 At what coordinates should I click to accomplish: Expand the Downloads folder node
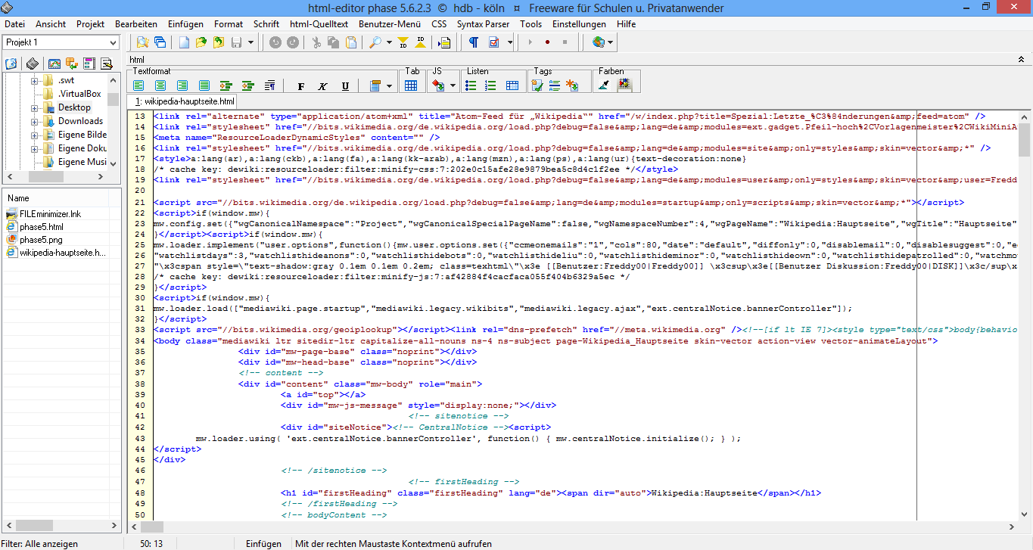(35, 121)
